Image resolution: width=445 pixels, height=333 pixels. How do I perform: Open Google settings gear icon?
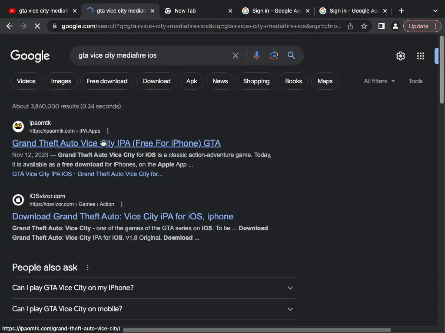click(400, 56)
